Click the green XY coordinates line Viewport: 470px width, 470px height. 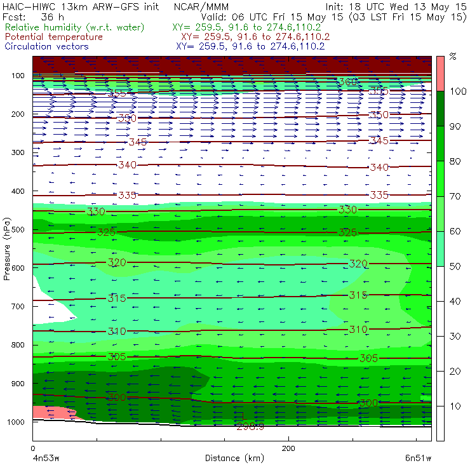[x=246, y=27]
